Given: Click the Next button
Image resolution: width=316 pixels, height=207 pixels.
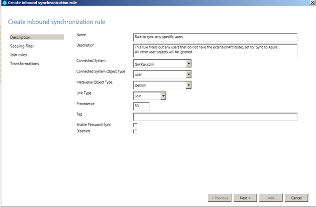Looking at the screenshot, I should click(x=245, y=198).
